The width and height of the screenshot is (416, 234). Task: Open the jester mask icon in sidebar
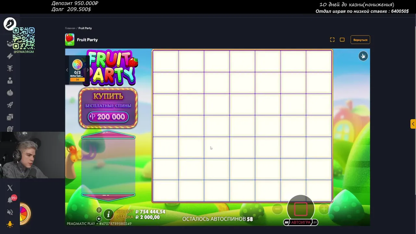[x=10, y=44]
